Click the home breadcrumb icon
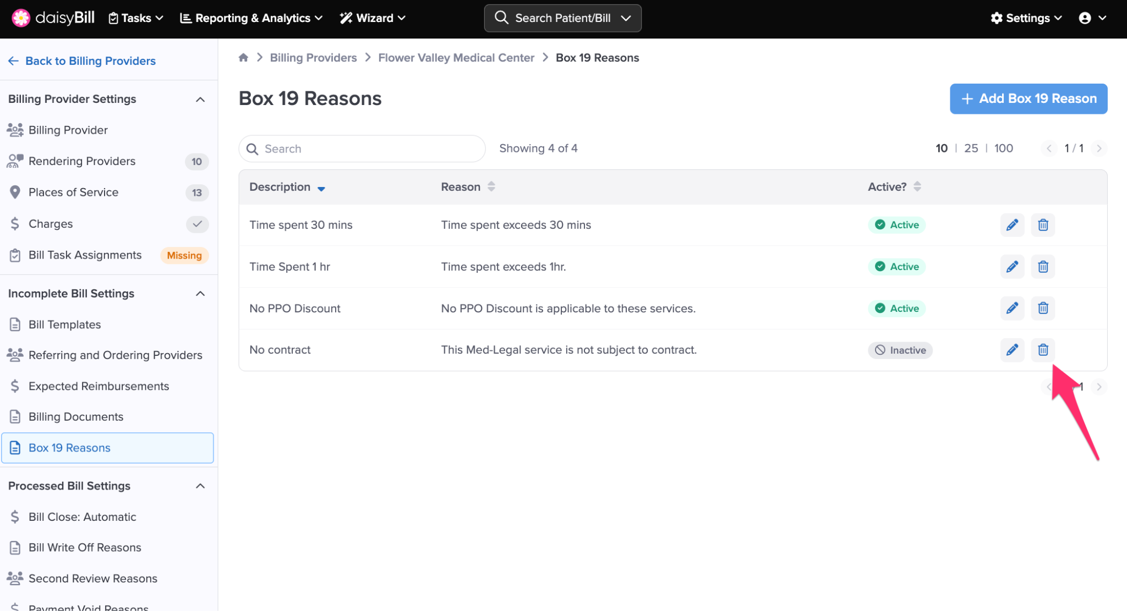The image size is (1127, 611). 243,58
